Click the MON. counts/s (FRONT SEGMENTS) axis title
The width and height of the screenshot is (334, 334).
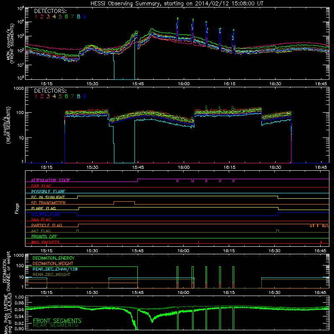click(x=10, y=44)
